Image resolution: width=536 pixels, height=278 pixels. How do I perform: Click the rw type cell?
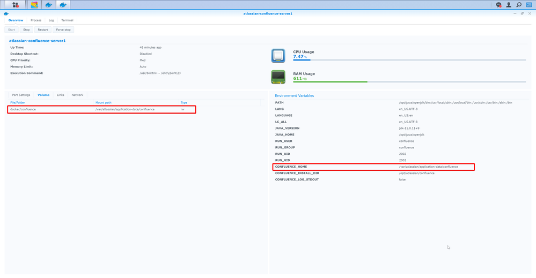point(182,109)
